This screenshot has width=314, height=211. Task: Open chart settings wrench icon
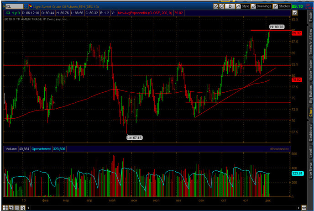[x=221, y=6]
